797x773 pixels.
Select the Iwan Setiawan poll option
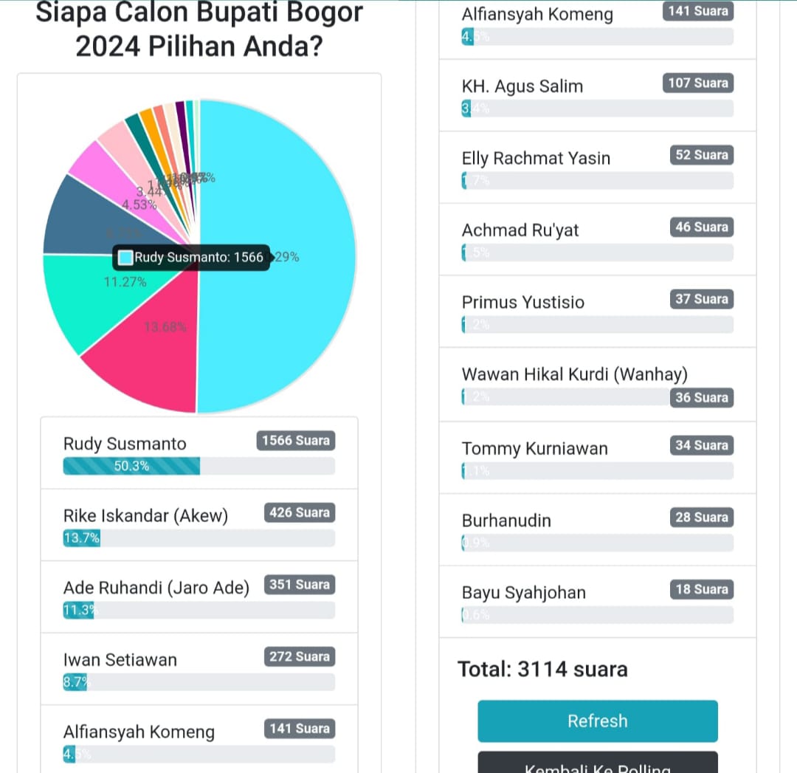coord(199,669)
